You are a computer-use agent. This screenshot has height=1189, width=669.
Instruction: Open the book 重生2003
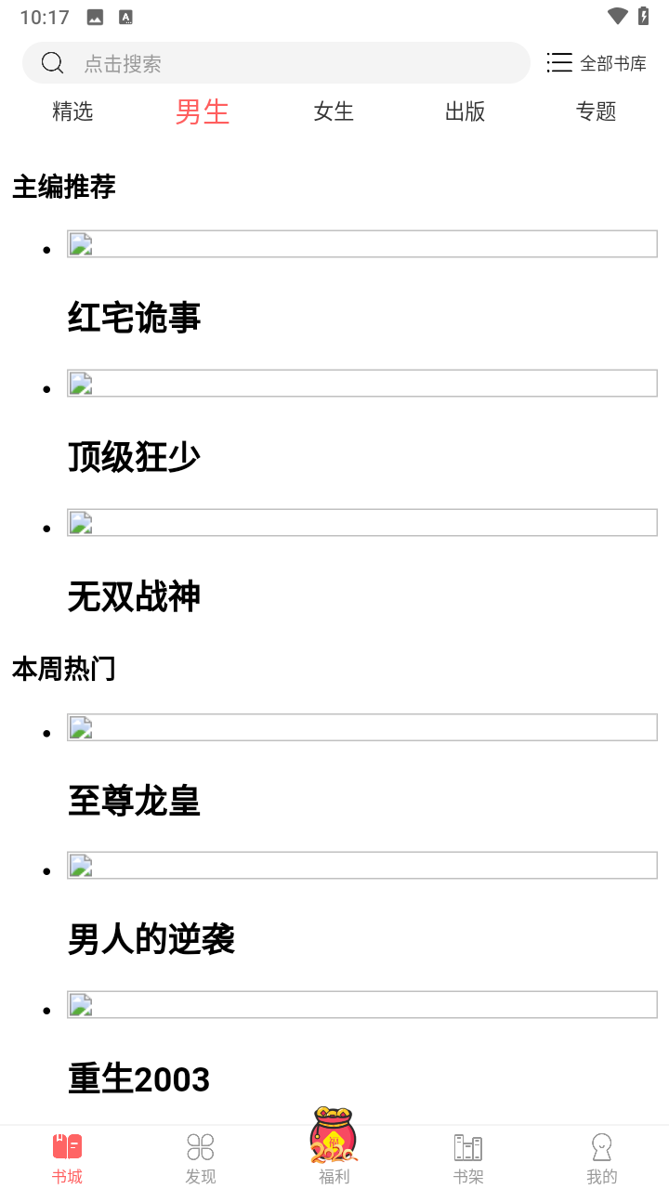pyautogui.click(x=139, y=1079)
